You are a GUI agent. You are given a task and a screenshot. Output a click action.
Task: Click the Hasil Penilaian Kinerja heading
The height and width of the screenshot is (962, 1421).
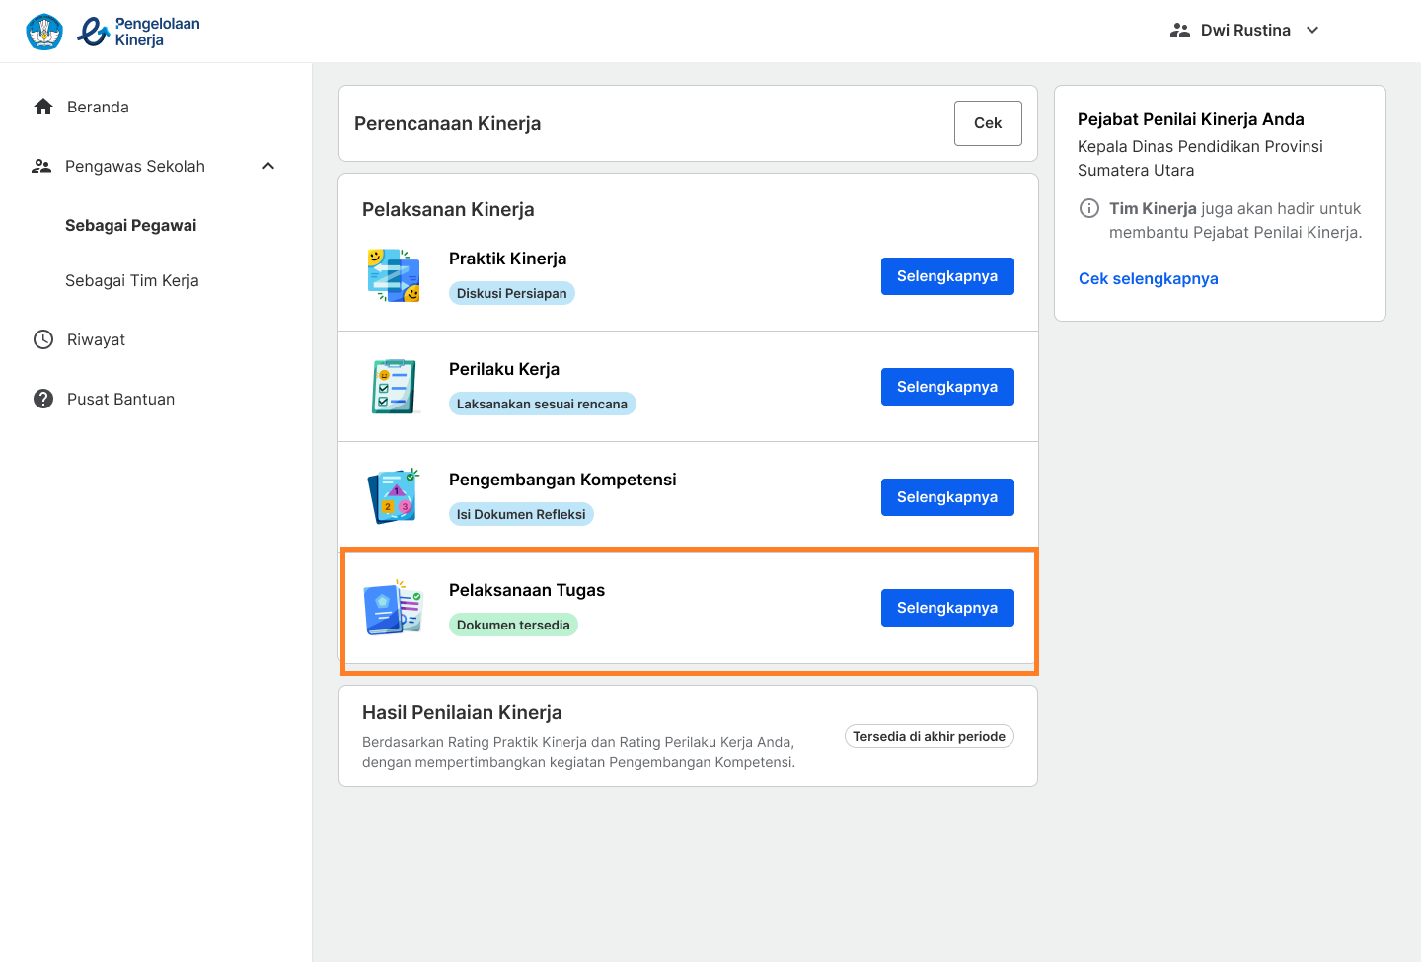[462, 712]
